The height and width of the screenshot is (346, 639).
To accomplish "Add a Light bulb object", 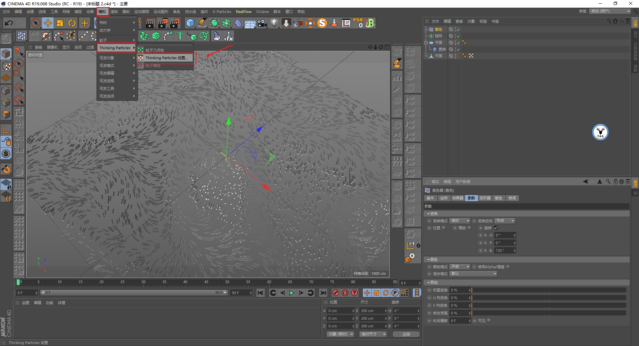I will 274,23.
